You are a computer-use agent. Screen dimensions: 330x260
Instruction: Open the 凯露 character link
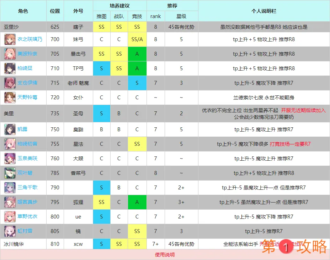[x=22, y=129]
